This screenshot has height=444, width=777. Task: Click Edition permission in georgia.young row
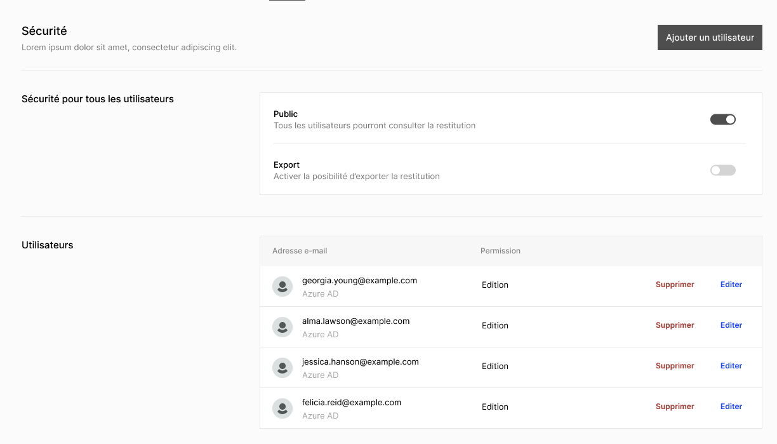pyautogui.click(x=495, y=285)
